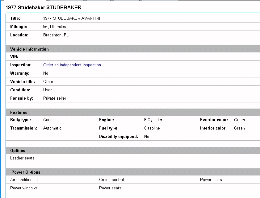Select the 'No' value in the Warranty row
260x198 pixels.
tap(46, 73)
